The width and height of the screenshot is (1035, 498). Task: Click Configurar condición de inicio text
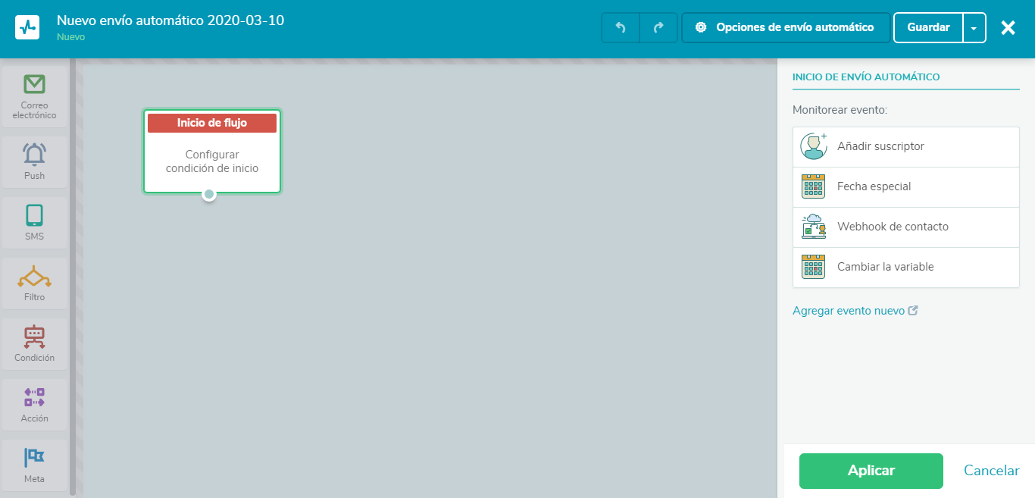pos(212,161)
